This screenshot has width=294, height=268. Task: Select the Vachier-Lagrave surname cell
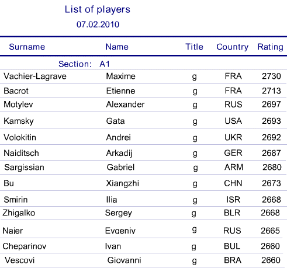(35, 76)
